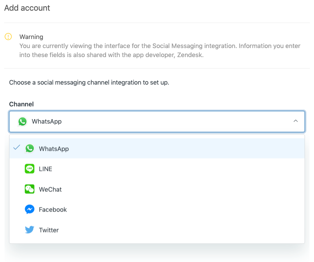
Task: Click the WhatsApp logo in the Channel field
Action: [23, 122]
